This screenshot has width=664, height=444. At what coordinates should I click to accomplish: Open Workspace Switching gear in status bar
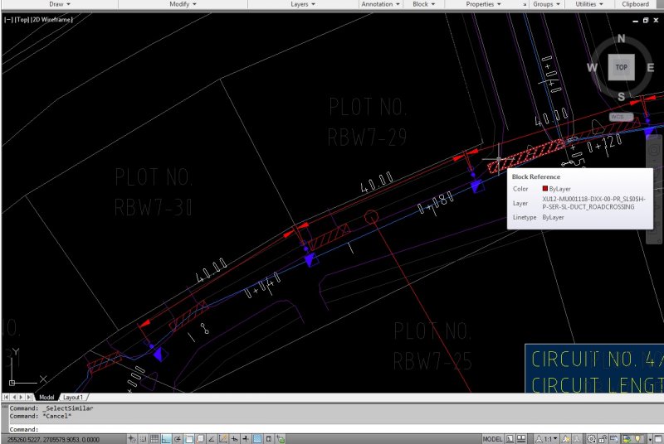591,438
